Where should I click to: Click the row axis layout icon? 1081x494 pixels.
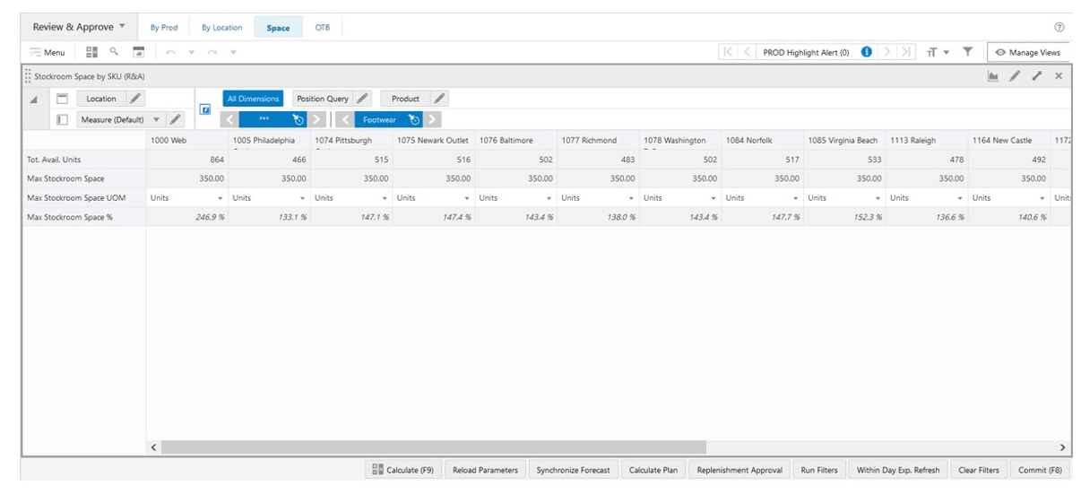click(x=63, y=119)
